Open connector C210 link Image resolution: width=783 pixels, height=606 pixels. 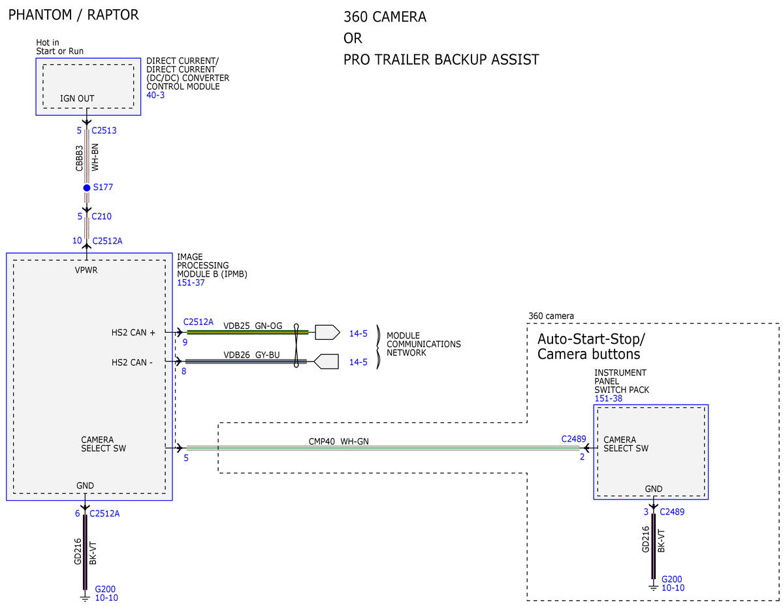tap(101, 216)
